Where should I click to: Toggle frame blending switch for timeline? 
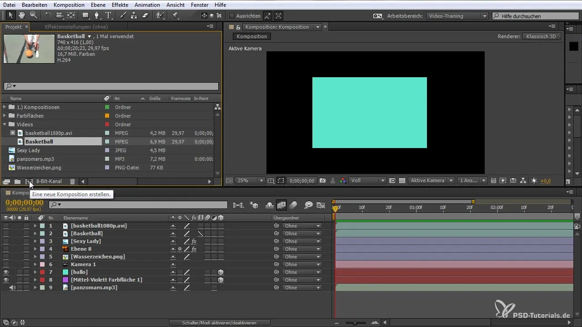coord(281,205)
